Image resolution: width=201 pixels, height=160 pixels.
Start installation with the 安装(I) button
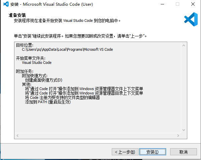click(153, 152)
